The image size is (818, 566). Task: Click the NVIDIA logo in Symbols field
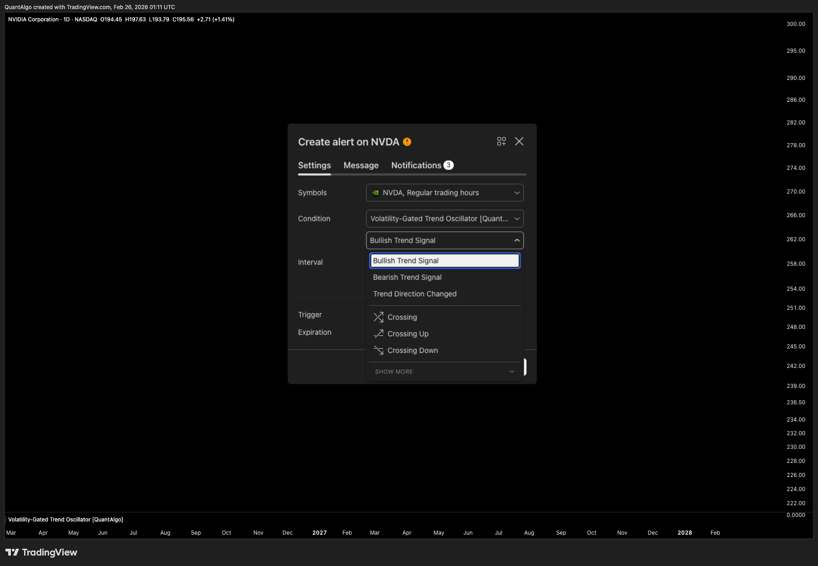click(x=376, y=193)
